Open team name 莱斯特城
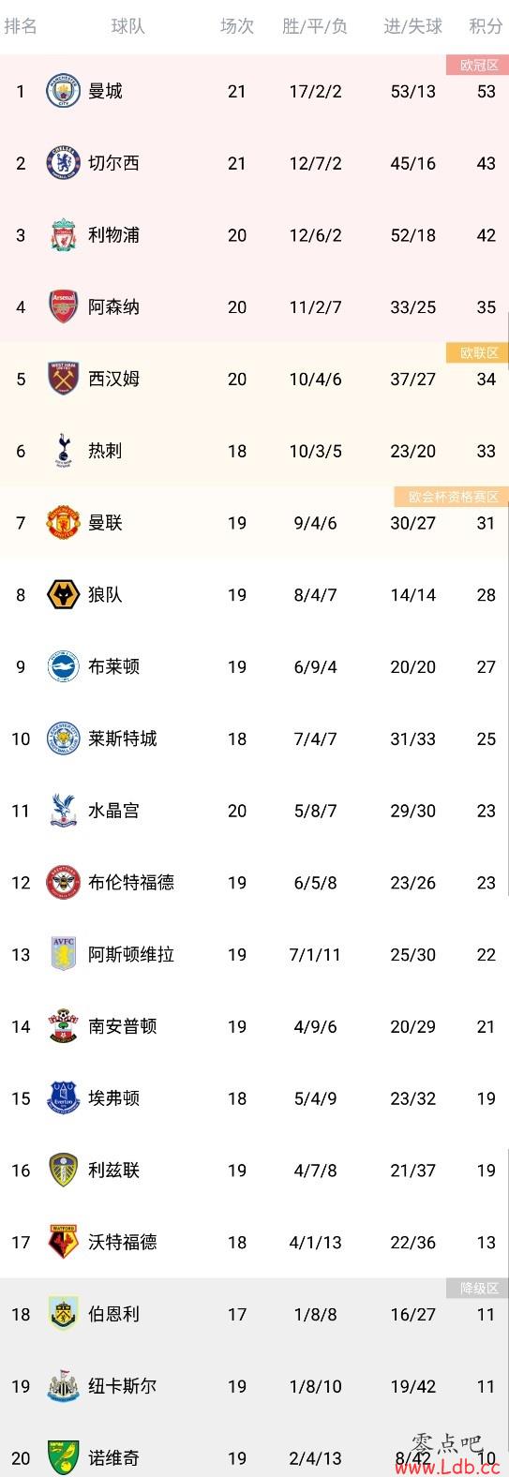 (123, 738)
